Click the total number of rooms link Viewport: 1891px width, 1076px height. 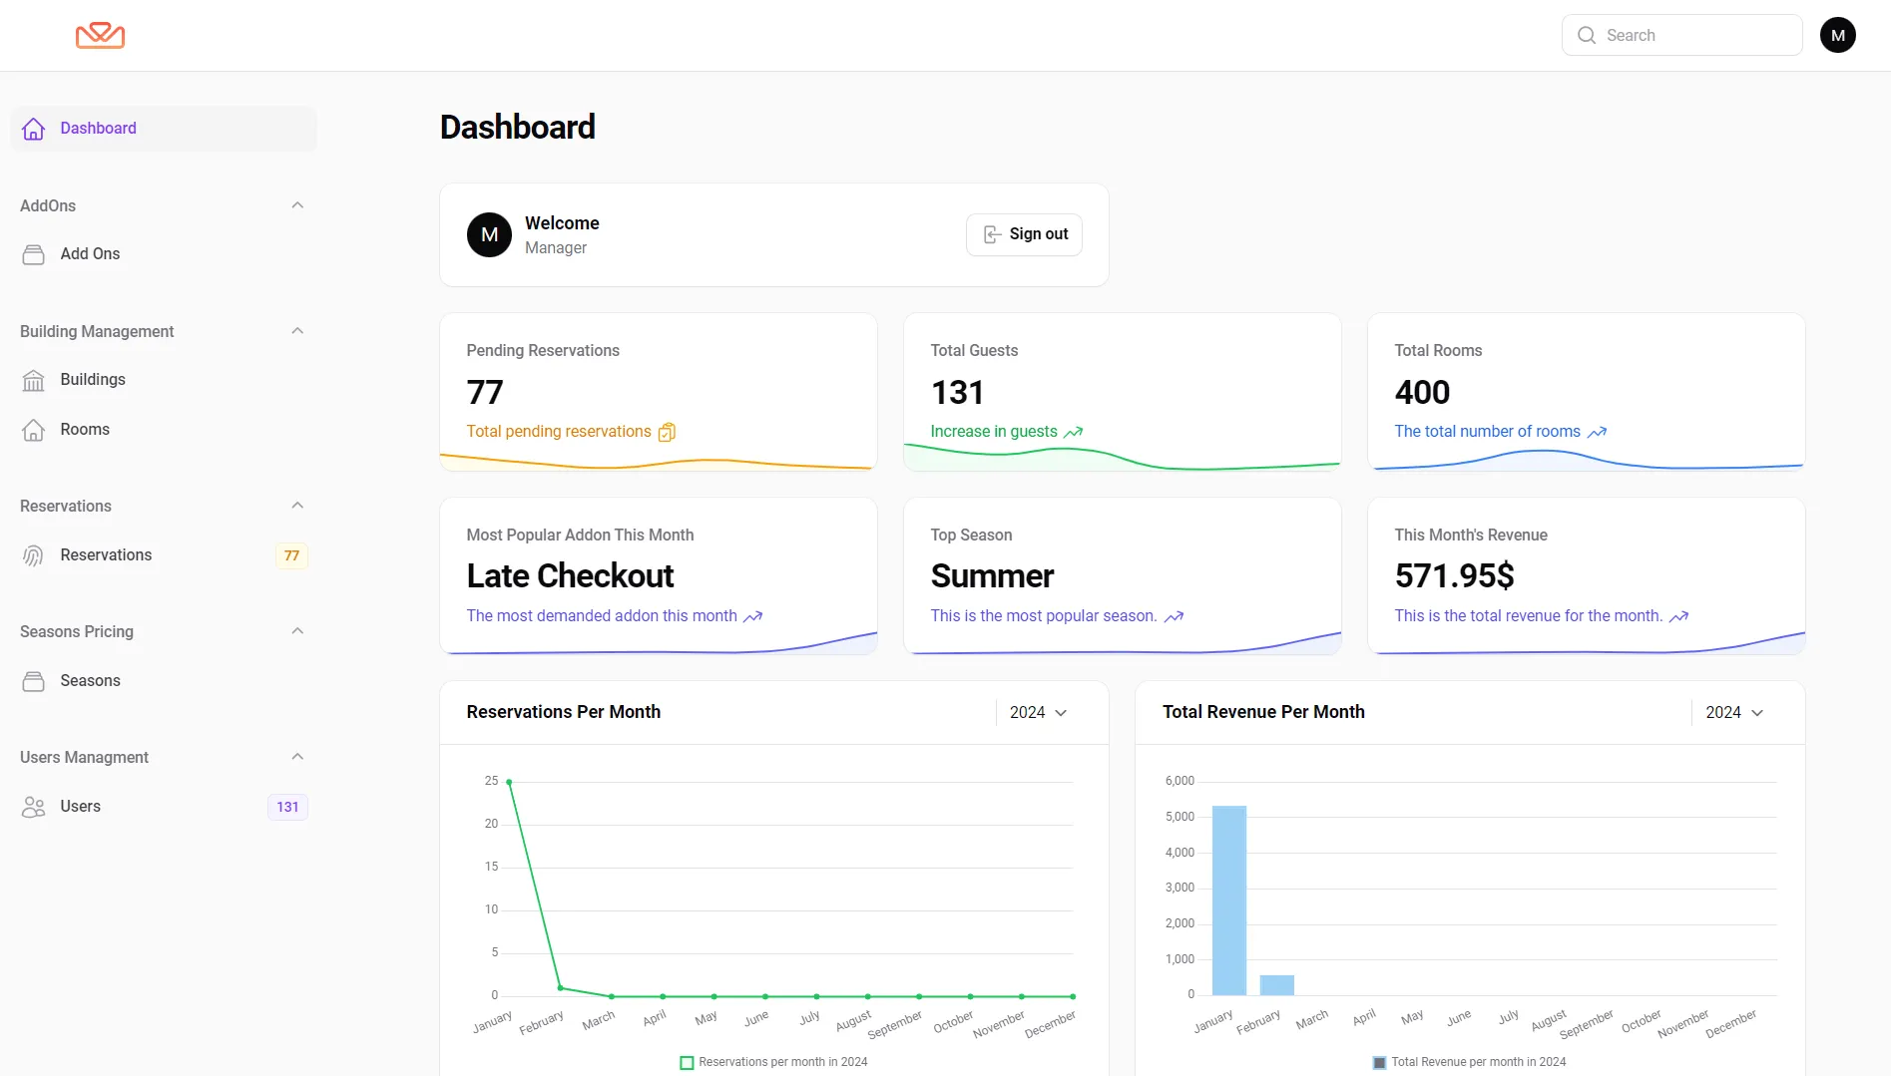point(1487,432)
